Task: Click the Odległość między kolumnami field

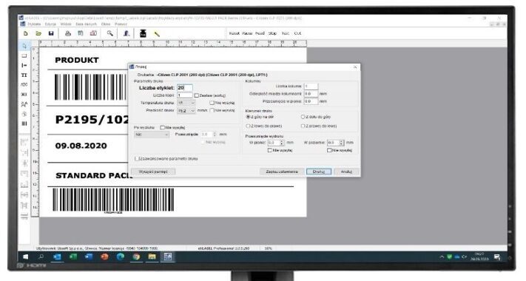Action: (311, 94)
